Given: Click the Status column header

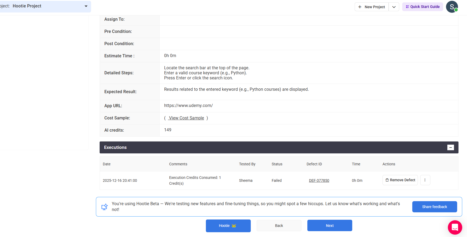Looking at the screenshot, I should click(277, 164).
